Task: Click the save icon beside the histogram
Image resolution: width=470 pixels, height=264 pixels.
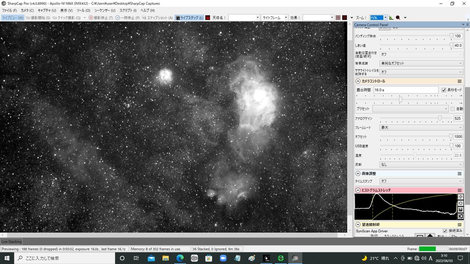Action: click(460, 210)
